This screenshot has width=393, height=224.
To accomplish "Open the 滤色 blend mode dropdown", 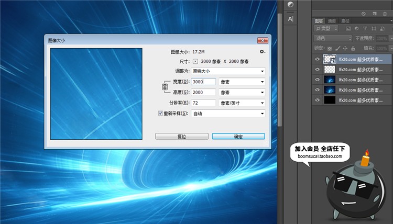I will click(333, 38).
